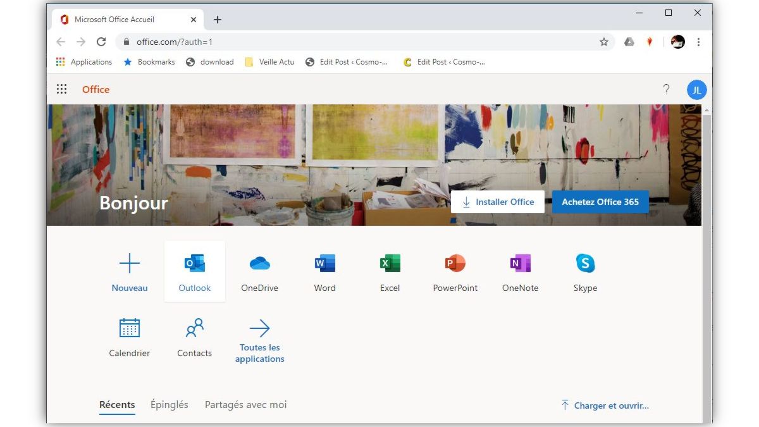Open the Excel app
Viewport: 759px width, 427px height.
[x=390, y=264]
